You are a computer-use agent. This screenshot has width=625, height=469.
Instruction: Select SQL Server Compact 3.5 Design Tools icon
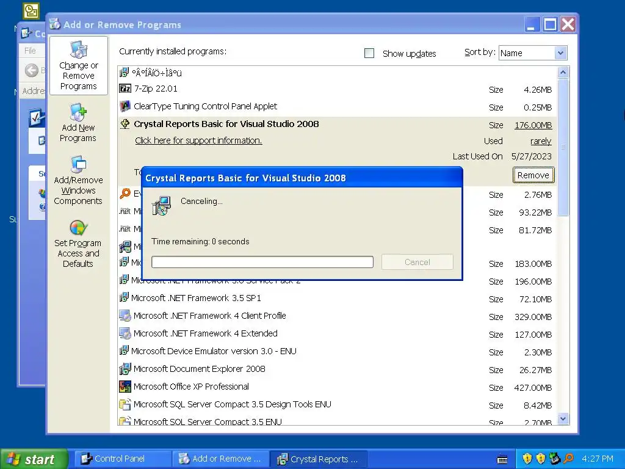click(x=125, y=404)
